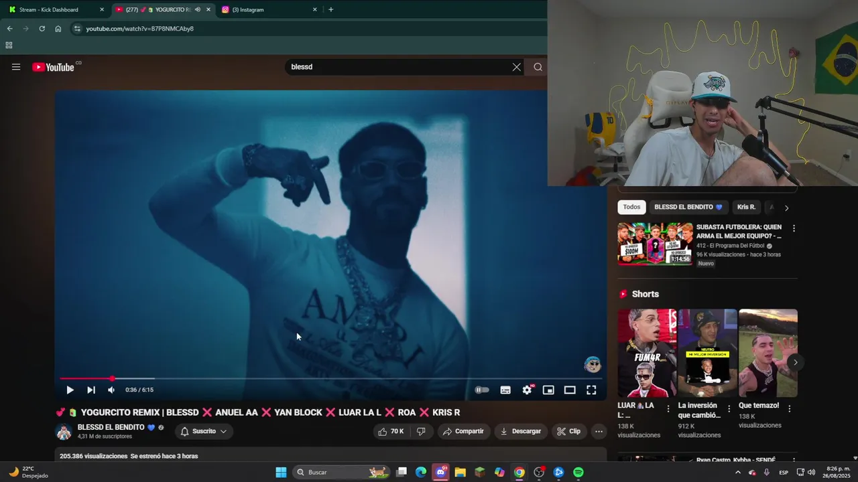Skip to next video

click(x=91, y=390)
